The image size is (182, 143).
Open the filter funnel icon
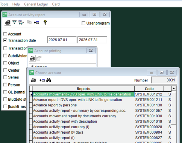click(15, 22)
